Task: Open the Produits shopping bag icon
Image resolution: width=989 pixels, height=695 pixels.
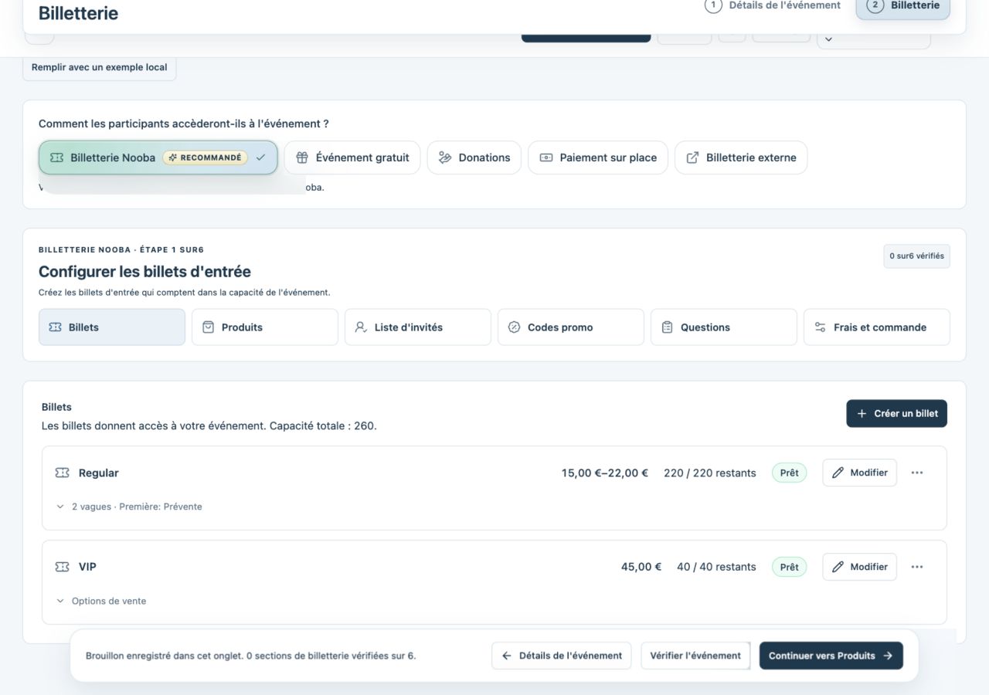Action: click(x=208, y=327)
